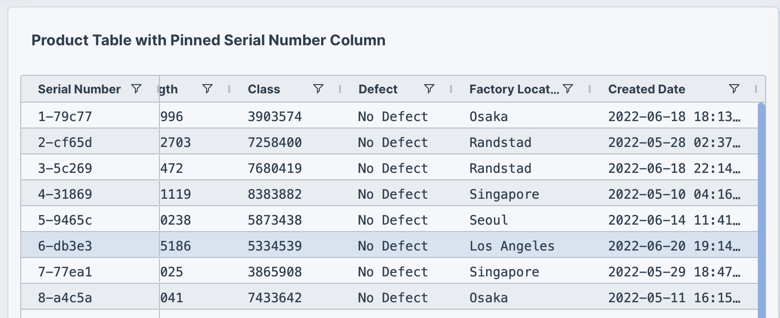Select serial number cell 1-79c77
This screenshot has height=318, width=780.
pos(65,116)
